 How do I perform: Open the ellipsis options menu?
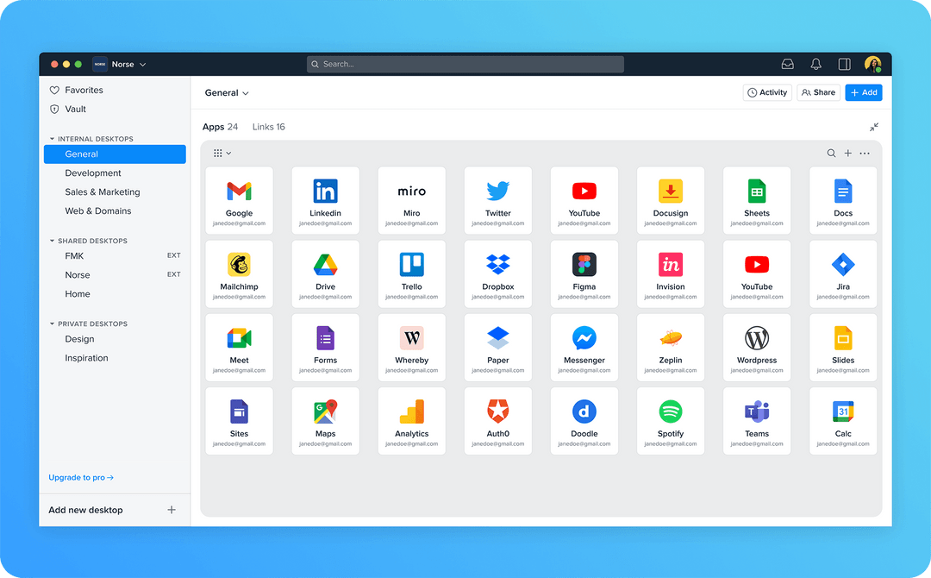pyautogui.click(x=865, y=153)
